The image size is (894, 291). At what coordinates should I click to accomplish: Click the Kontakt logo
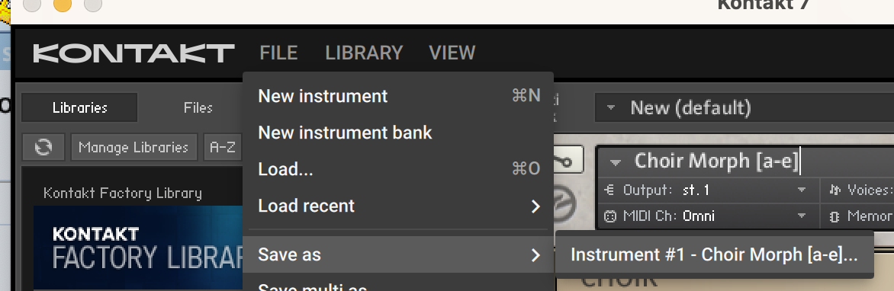[134, 53]
